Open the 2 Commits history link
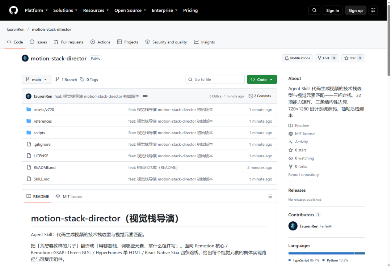This screenshot has height=268, width=391. (x=260, y=96)
